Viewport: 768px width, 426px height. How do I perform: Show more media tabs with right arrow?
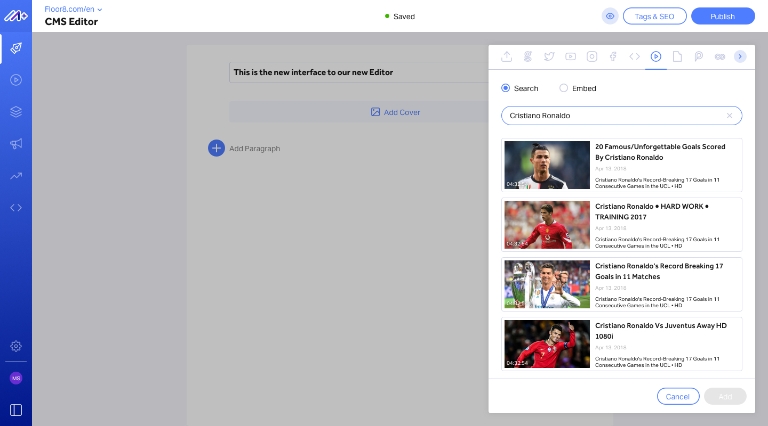[740, 56]
